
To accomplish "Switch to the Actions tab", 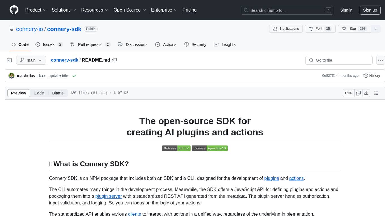I will point(166,44).
